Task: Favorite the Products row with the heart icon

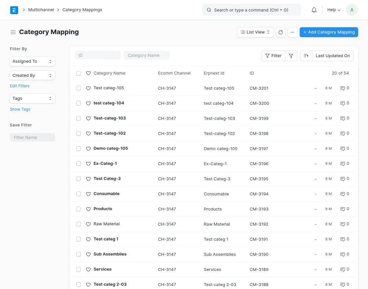Action: coord(88,209)
